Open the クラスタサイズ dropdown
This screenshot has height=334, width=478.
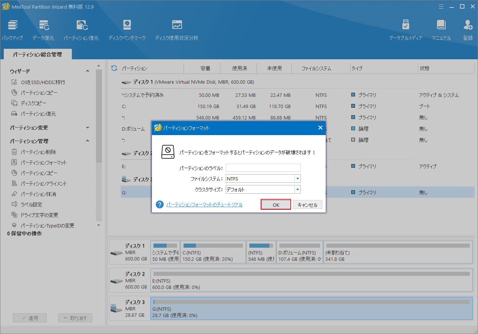297,190
